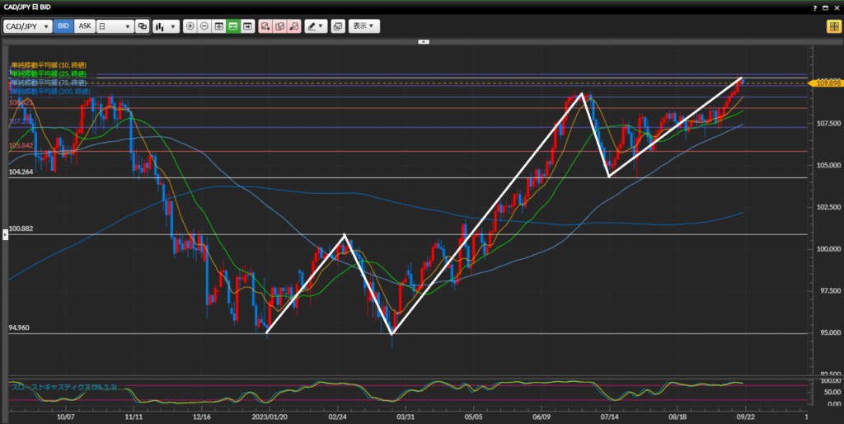Open the 表示 display menu
Screen dimensions: 844x424
pos(363,26)
